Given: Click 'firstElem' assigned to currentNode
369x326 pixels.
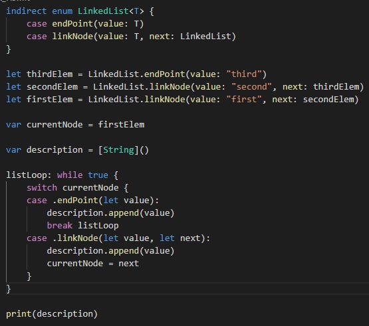Looking at the screenshot, I should [x=121, y=125].
